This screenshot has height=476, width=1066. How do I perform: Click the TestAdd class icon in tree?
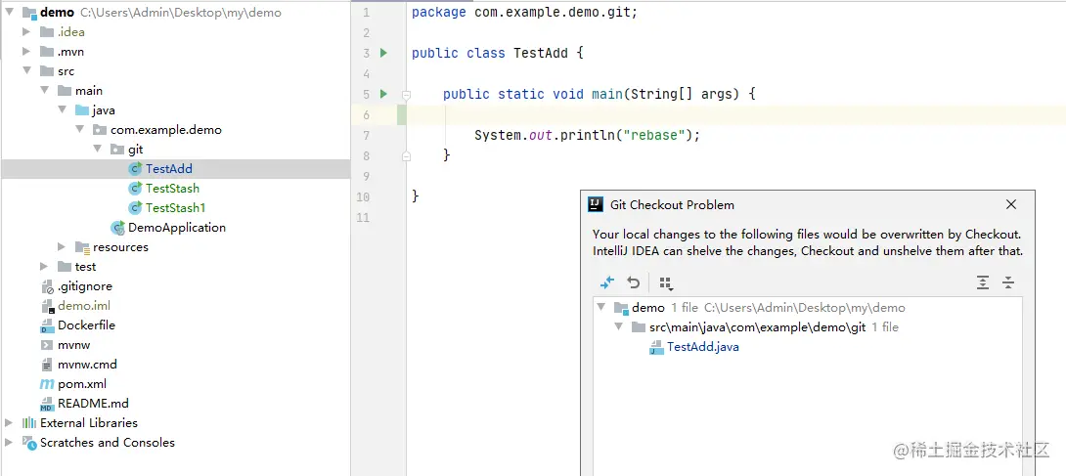click(x=135, y=169)
